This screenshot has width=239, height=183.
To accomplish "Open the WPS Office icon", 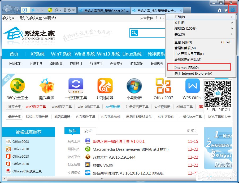I will [x=192, y=85].
